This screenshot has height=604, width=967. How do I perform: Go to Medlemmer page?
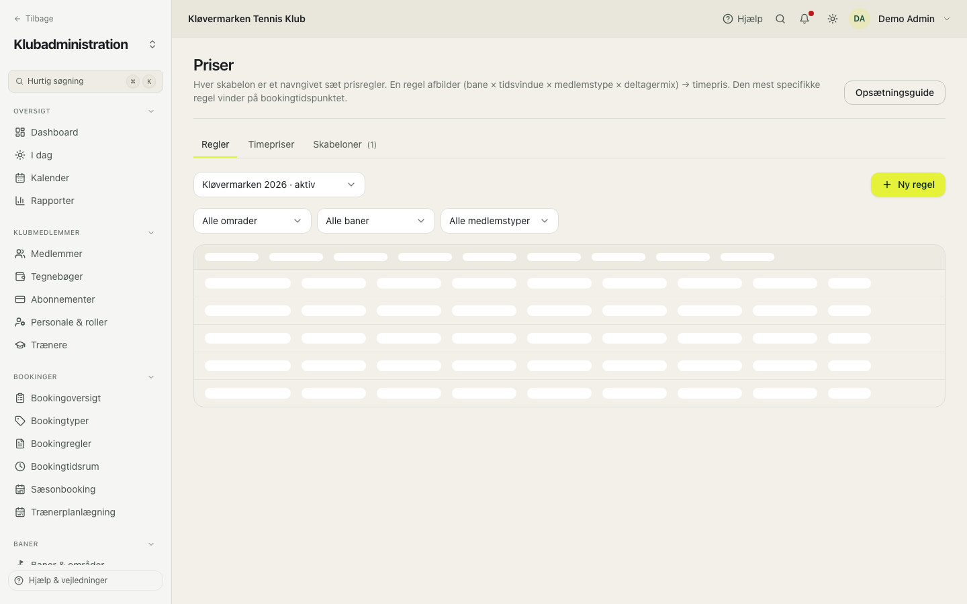coord(85,254)
